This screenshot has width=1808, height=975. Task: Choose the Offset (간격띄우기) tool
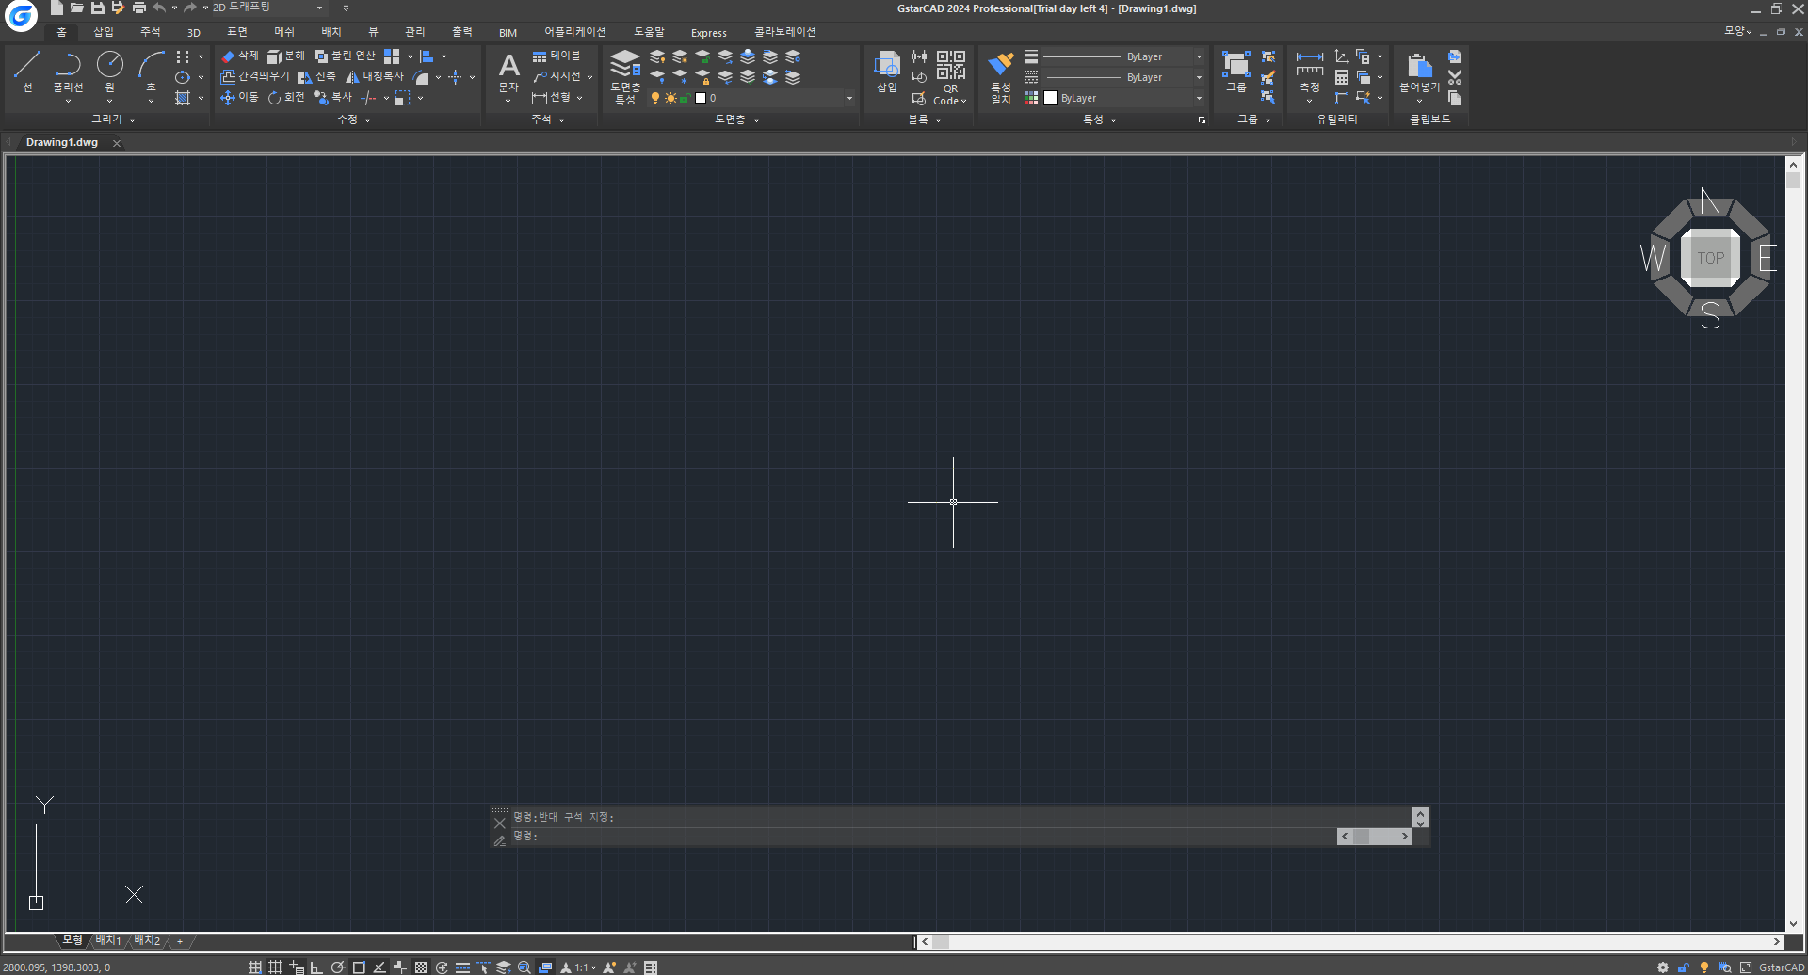(x=254, y=76)
